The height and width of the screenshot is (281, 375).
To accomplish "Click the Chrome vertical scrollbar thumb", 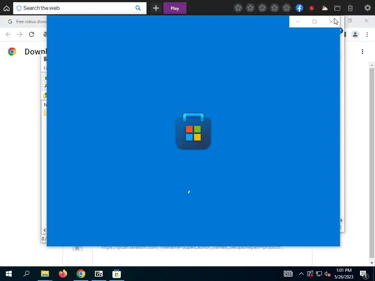I will (x=372, y=163).
